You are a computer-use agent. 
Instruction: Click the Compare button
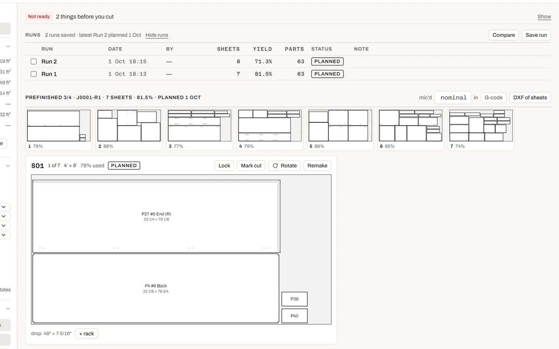(x=504, y=35)
